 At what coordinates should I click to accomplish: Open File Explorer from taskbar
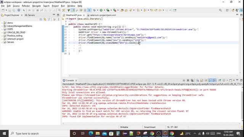(98, 134)
